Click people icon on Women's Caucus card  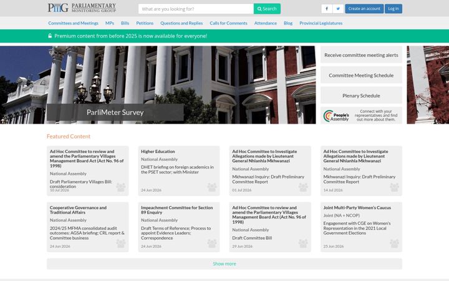pos(394,244)
